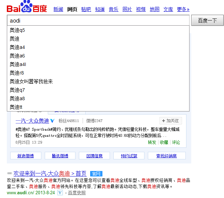Screen dimensions: 224x198
Task: Select 奥迪r8 in the autocomplete list
Action: click(x=17, y=73)
